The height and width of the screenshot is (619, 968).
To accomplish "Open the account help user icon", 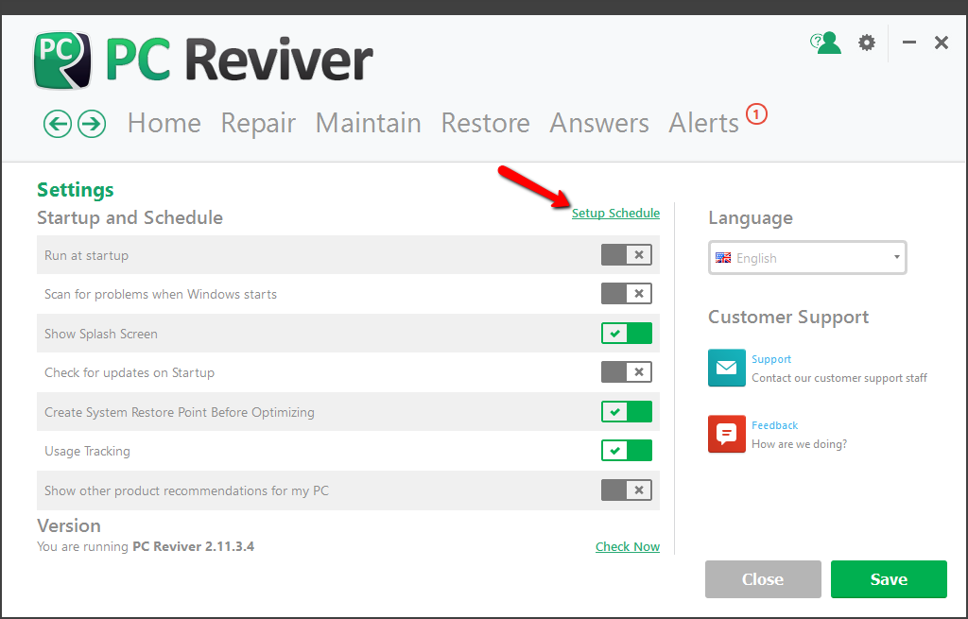I will click(x=825, y=43).
